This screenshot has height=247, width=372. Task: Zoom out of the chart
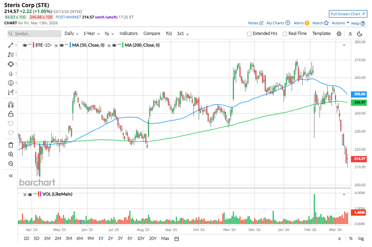[x=11, y=164]
